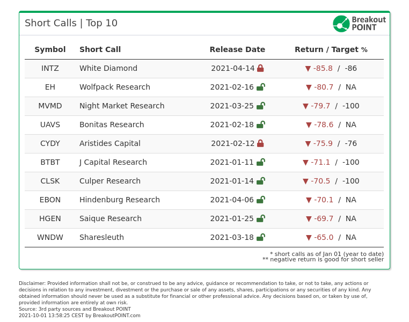Select the Release Date column header
The image size is (409, 322).
tap(237, 49)
